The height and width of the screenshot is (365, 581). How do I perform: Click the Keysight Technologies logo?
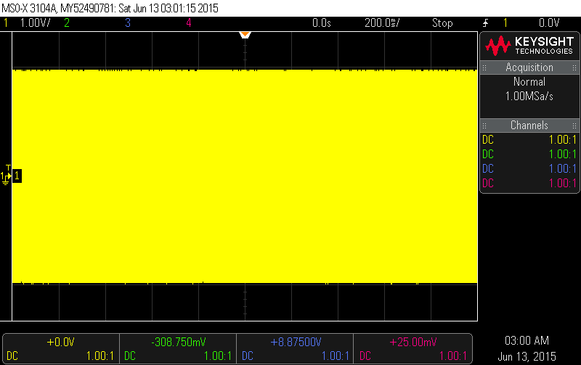(x=529, y=46)
